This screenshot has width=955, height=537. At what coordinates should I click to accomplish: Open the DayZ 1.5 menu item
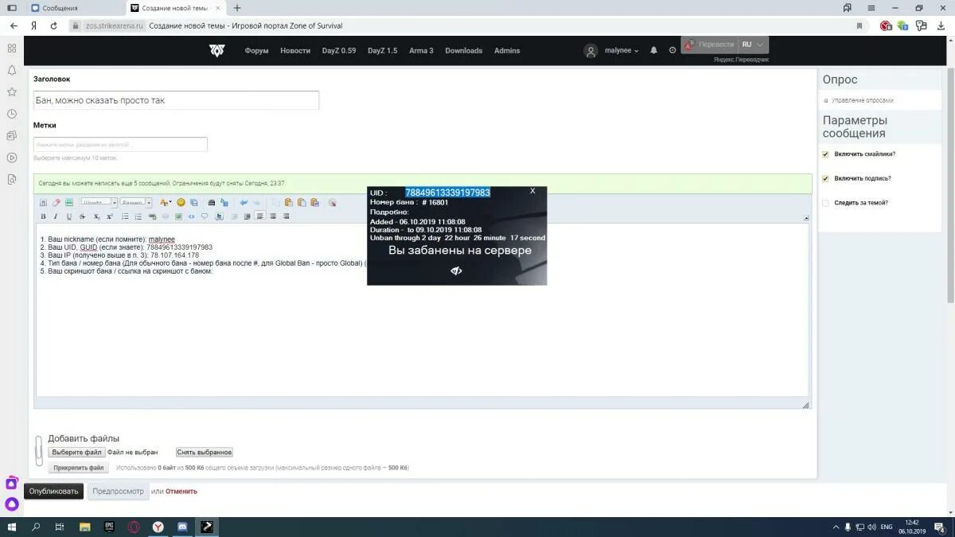[x=382, y=50]
